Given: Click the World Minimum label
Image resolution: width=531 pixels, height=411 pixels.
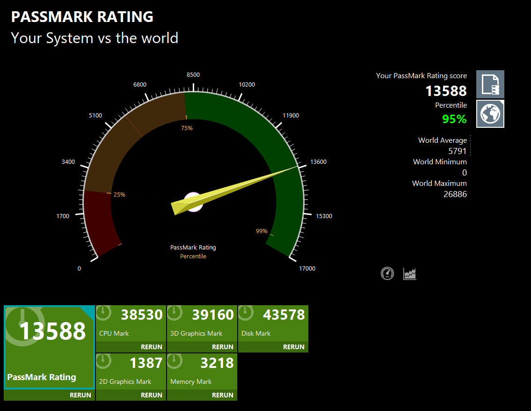Looking at the screenshot, I should (x=440, y=161).
